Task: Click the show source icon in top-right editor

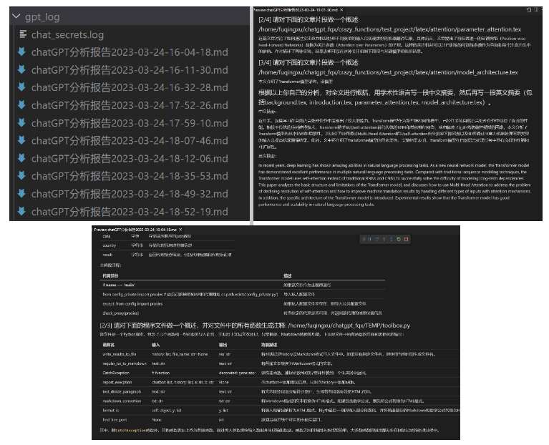Action: pos(529,10)
